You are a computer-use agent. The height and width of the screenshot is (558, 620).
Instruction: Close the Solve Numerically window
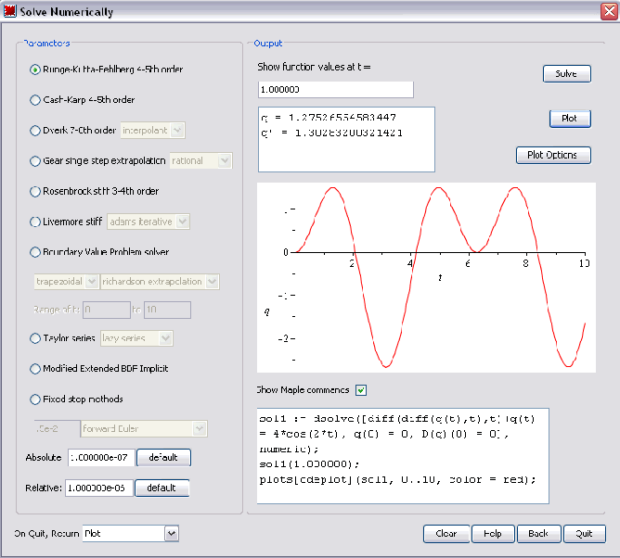[x=607, y=10]
